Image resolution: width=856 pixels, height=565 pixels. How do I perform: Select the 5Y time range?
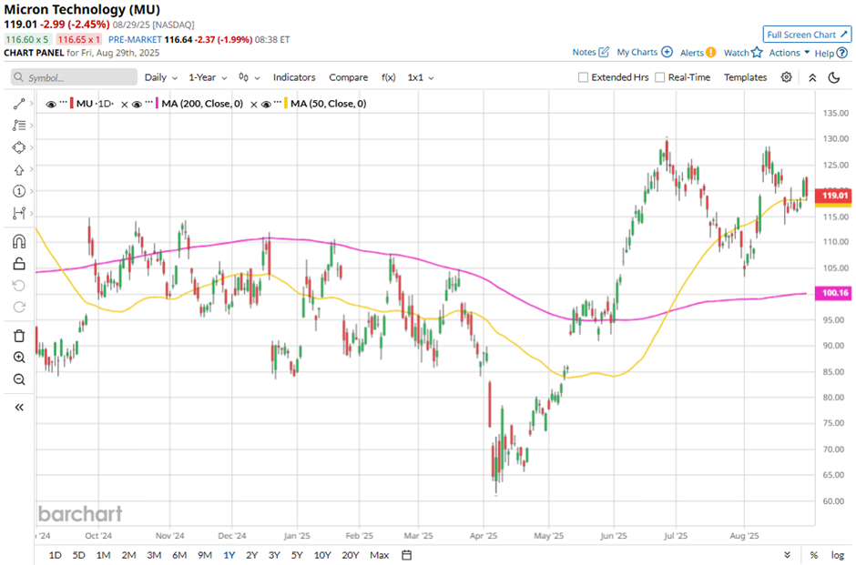coord(297,555)
